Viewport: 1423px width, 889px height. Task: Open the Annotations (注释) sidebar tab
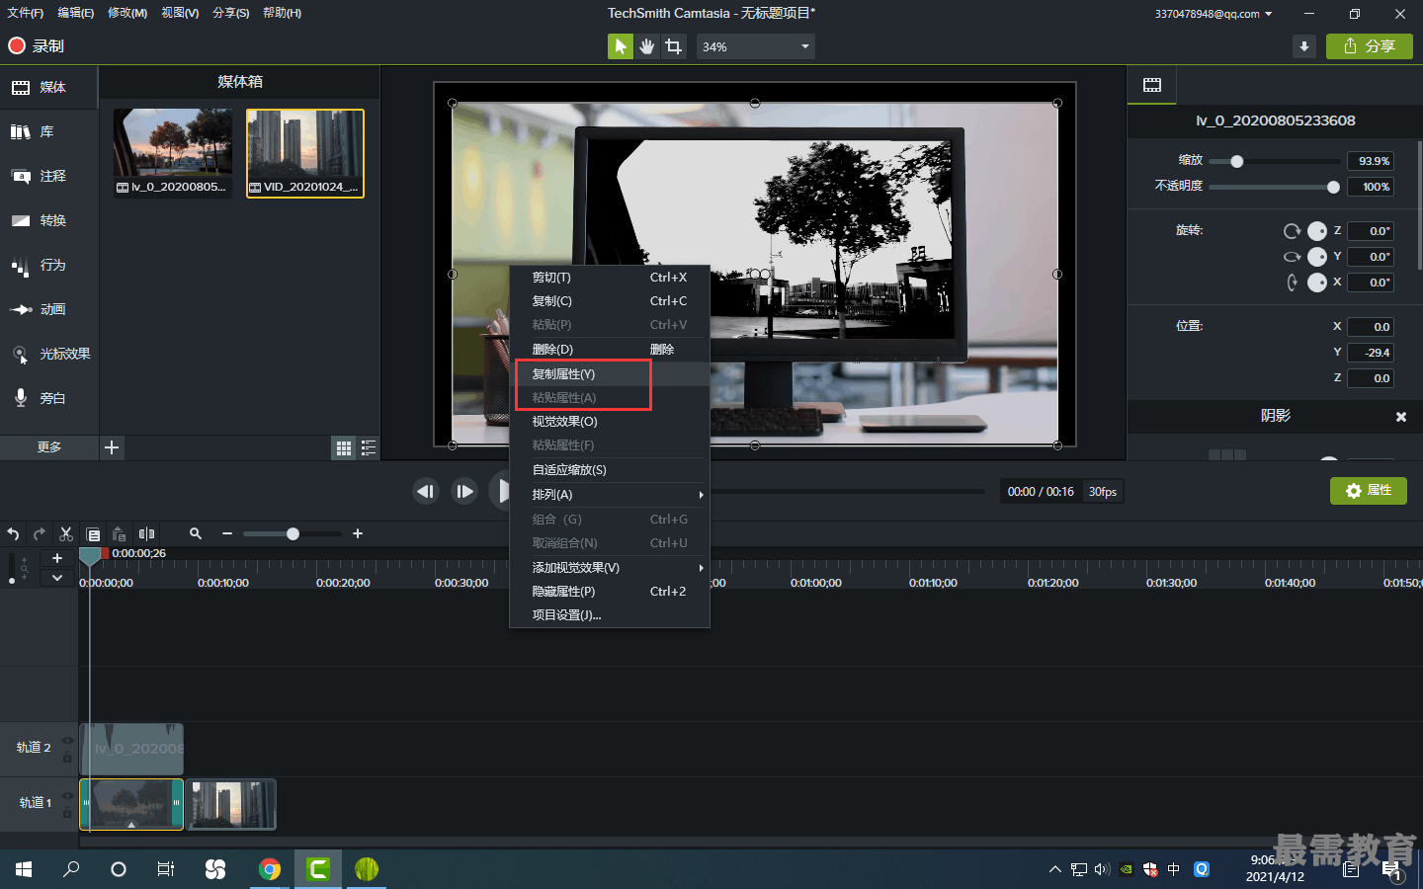(x=48, y=176)
